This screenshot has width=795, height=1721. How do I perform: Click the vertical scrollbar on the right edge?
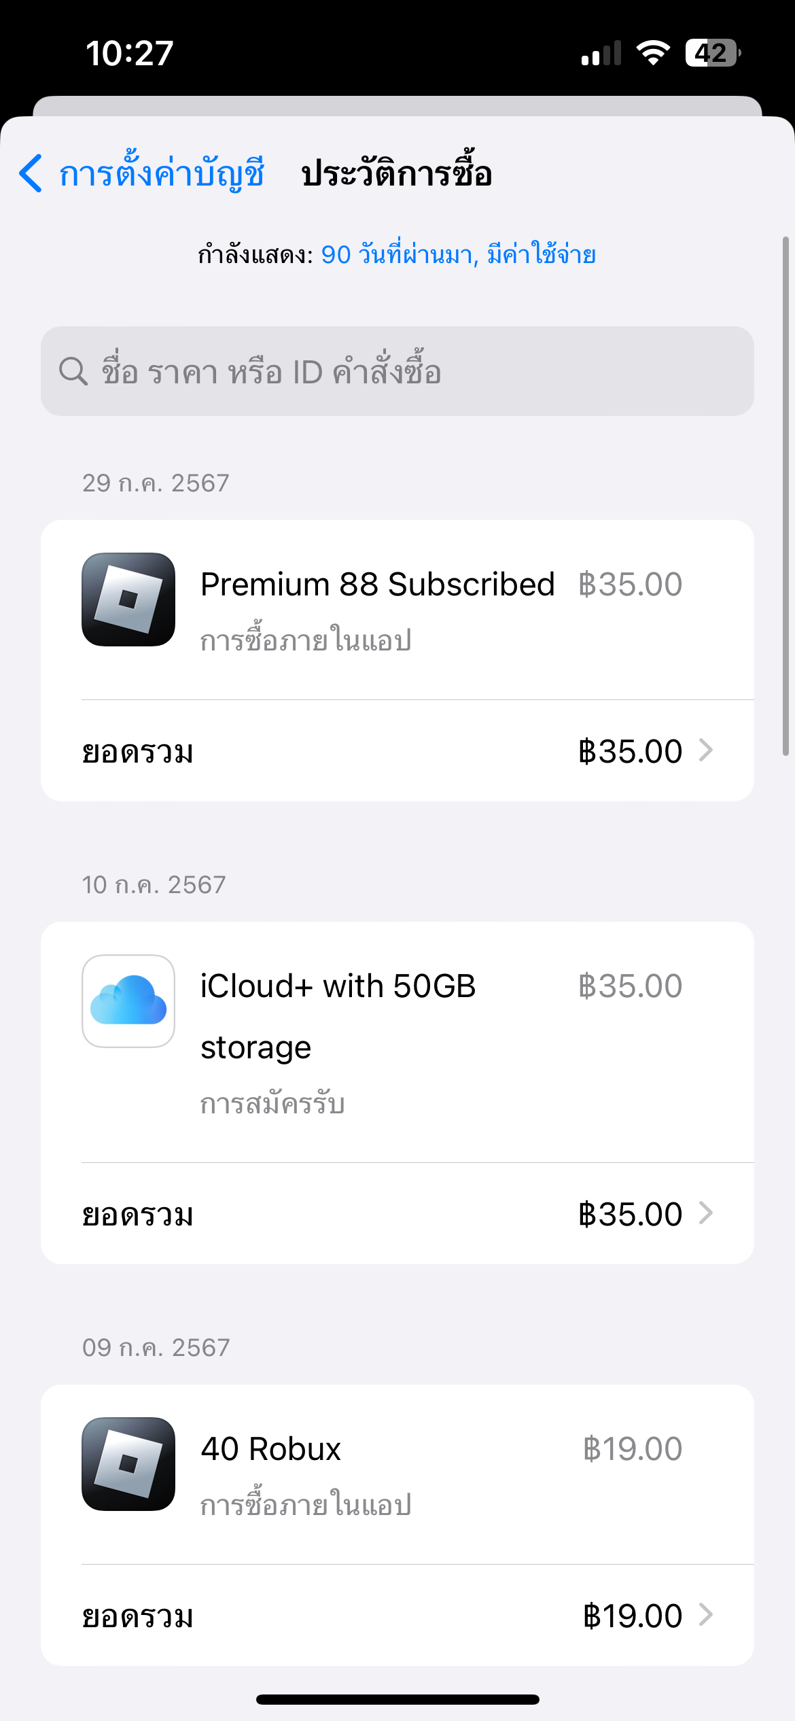(x=785, y=496)
